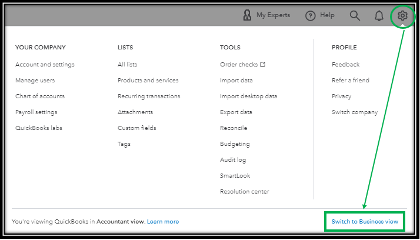The width and height of the screenshot is (420, 240).
Task: Click the external link icon beside Order checks
Action: pyautogui.click(x=263, y=65)
